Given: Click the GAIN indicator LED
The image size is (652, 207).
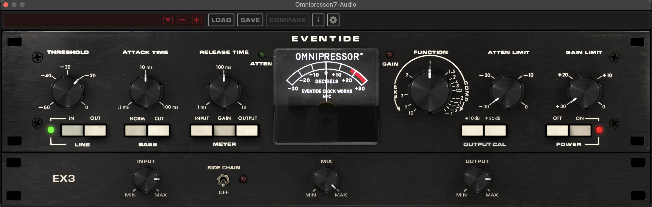Looking at the screenshot, I should (389, 55).
